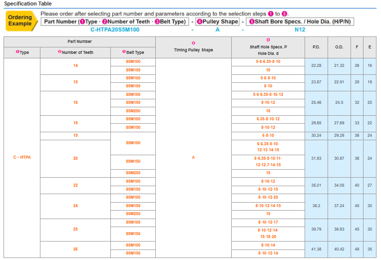Select the Shaft Bore Specs. / Hole Dia. box
Viewport: 381px width, 260px height.
(300, 21)
